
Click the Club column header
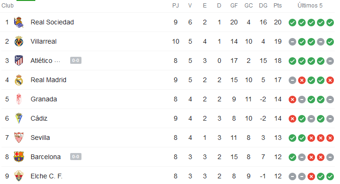click(x=8, y=6)
